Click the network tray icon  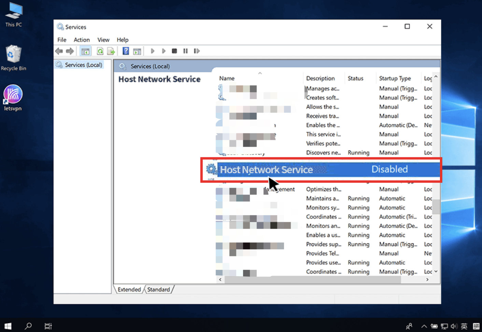click(x=444, y=326)
